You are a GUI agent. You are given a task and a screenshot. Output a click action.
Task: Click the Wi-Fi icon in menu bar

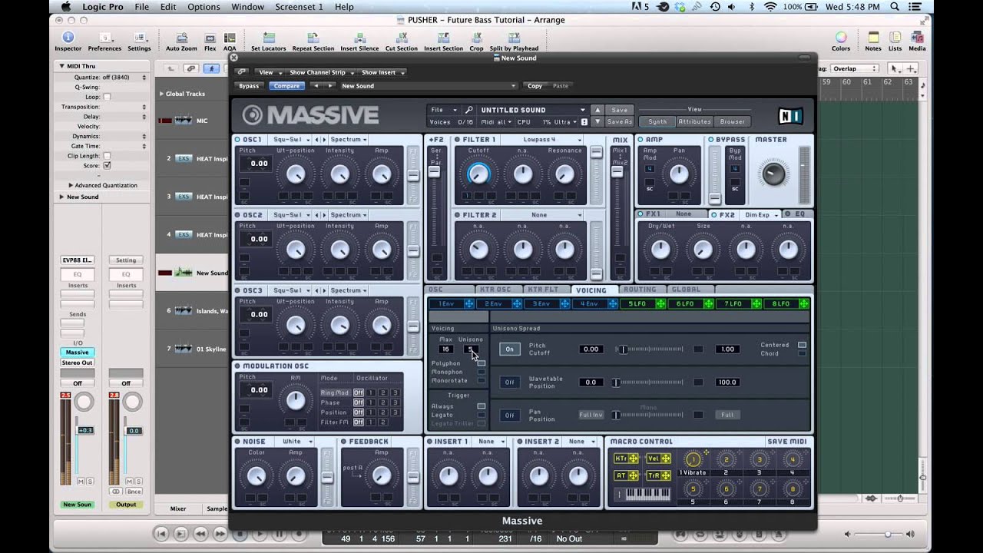pyautogui.click(x=770, y=7)
